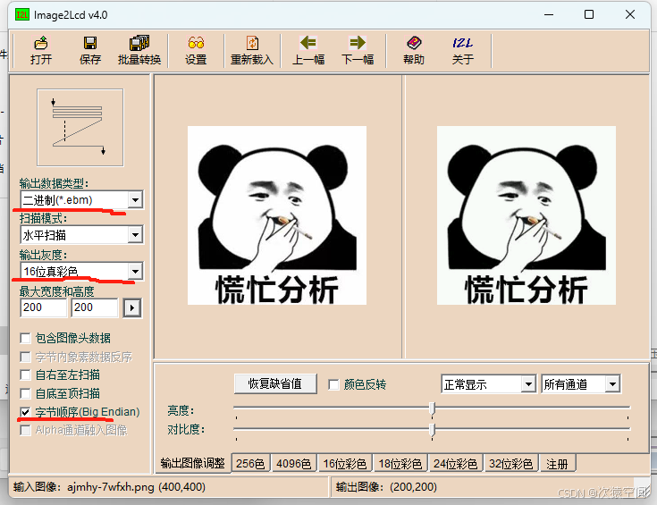Click the 对比度 contrast slider handle

(x=433, y=429)
